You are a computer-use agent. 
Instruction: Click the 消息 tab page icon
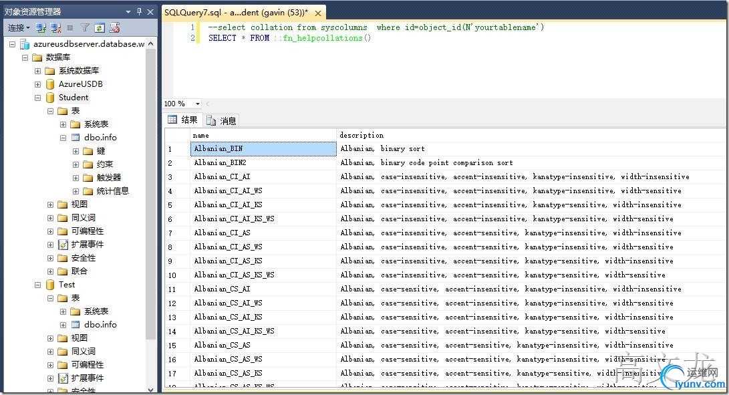(211, 120)
